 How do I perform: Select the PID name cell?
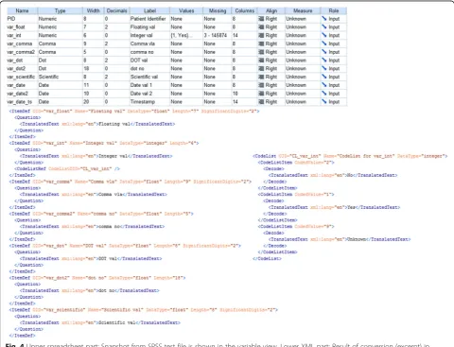pyautogui.click(x=22, y=19)
